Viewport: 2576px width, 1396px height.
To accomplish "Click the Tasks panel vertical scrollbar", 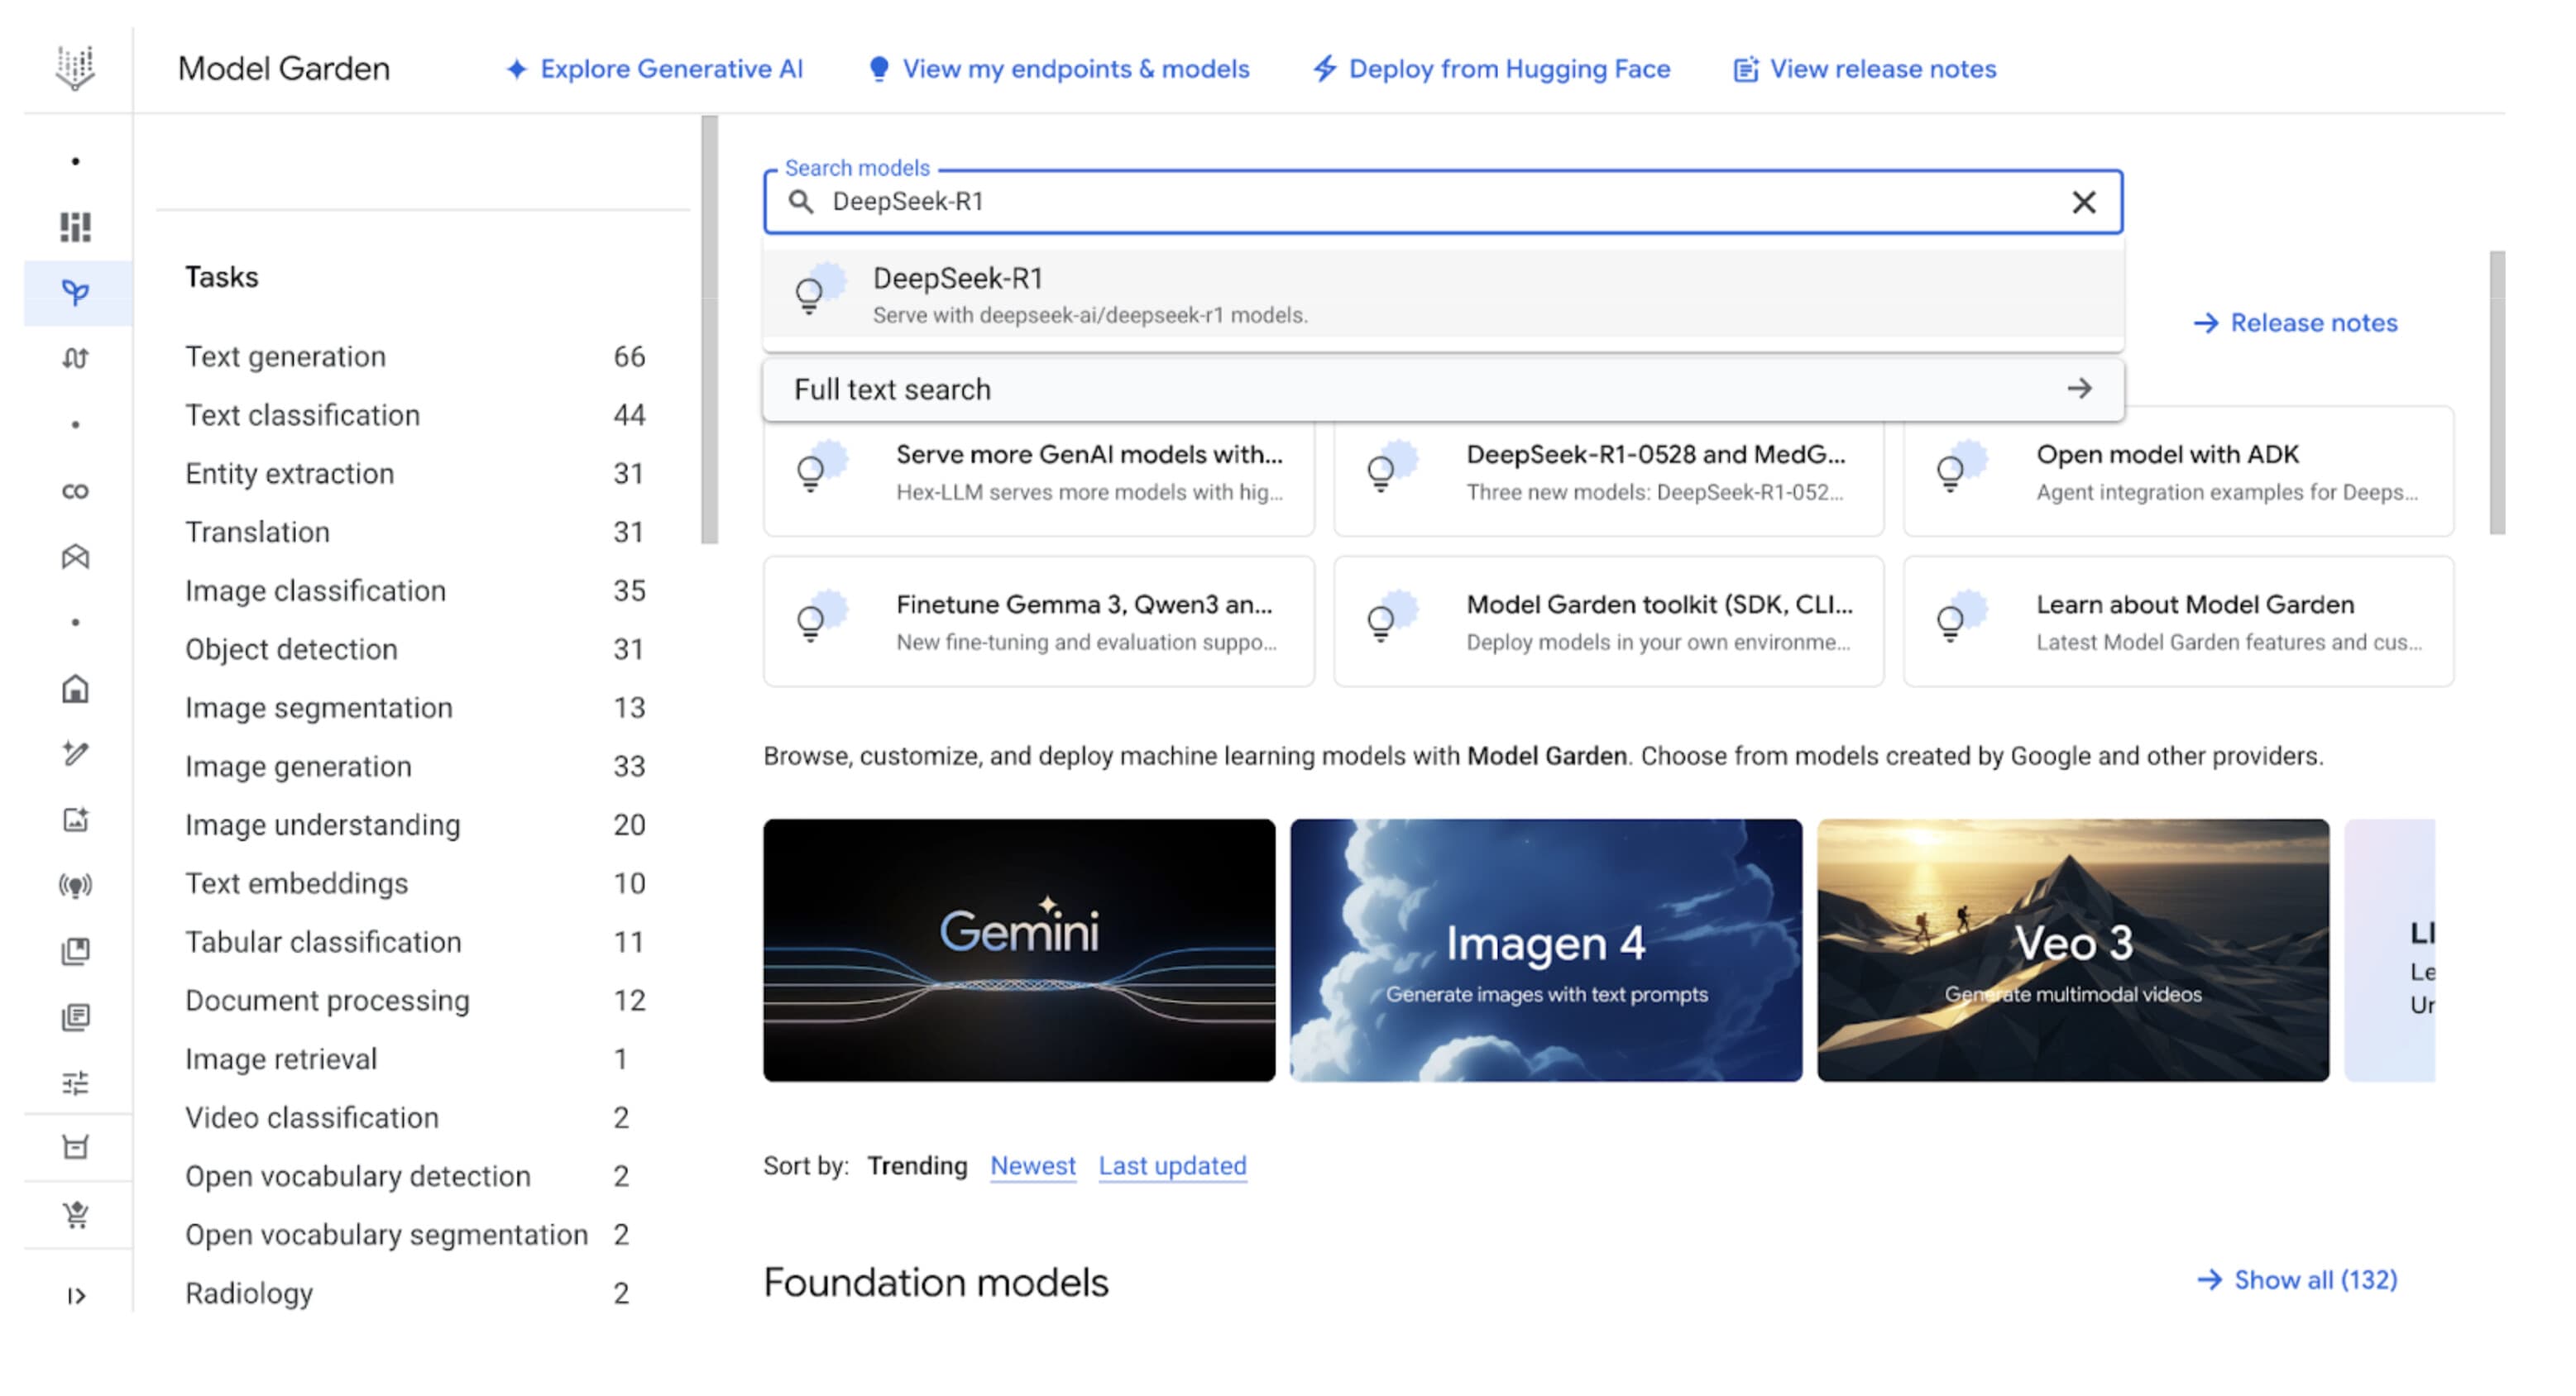I will coord(709,330).
